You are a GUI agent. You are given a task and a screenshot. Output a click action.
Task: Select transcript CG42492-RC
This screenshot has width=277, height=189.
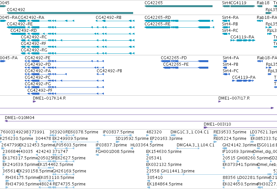coord(78,40)
